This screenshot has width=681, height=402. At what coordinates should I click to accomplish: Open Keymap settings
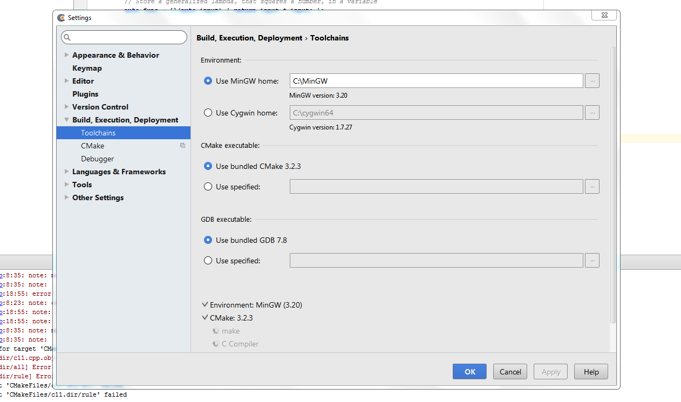pyautogui.click(x=87, y=68)
